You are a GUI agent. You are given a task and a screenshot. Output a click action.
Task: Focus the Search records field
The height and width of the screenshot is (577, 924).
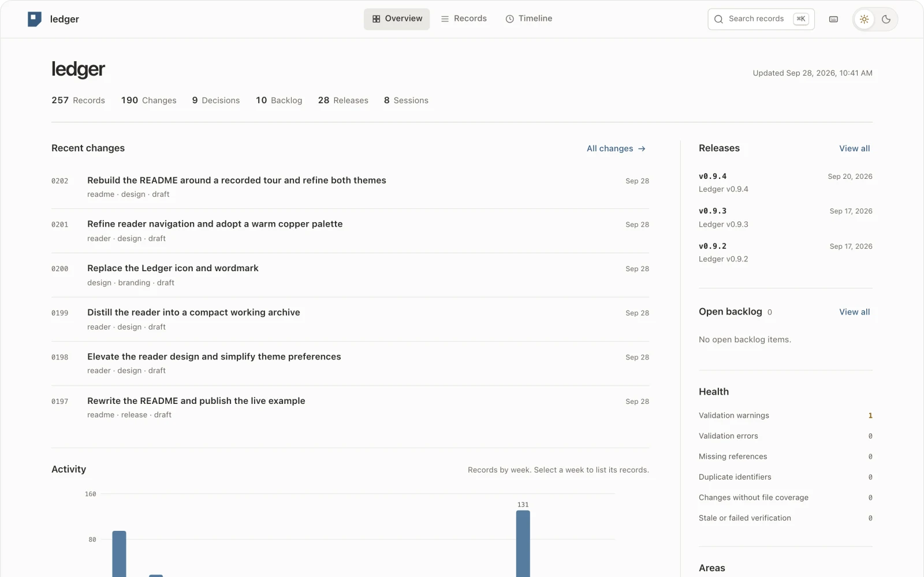(761, 19)
